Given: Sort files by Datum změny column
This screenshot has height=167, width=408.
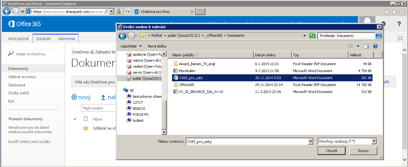Looking at the screenshot, I should (272, 55).
